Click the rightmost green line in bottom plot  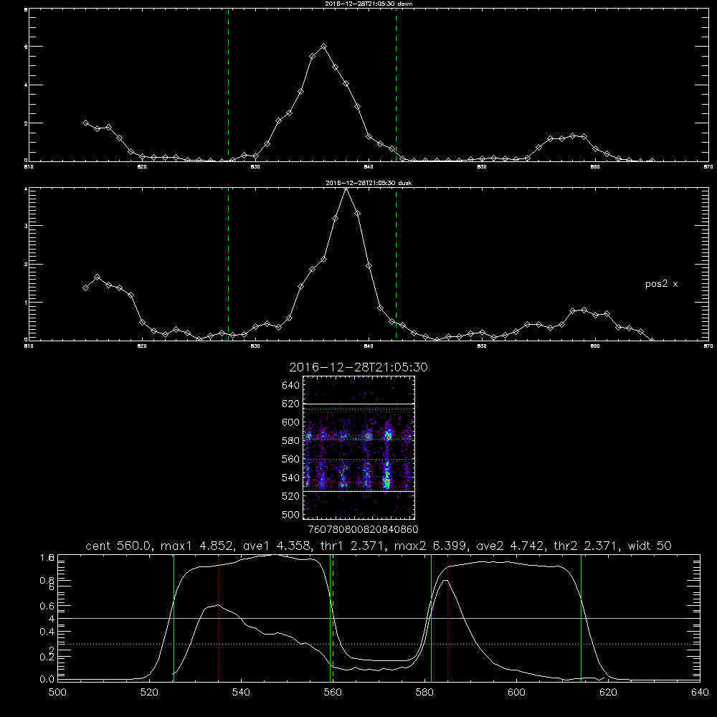[581, 617]
